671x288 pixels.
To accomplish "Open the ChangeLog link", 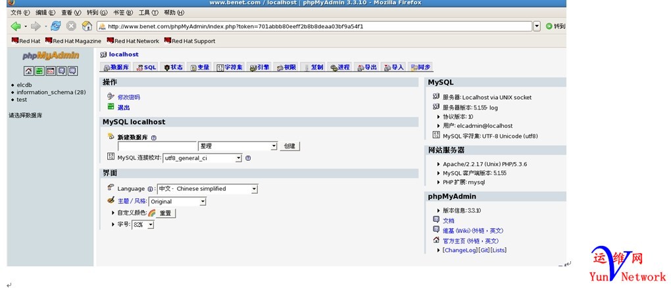I will [460, 250].
